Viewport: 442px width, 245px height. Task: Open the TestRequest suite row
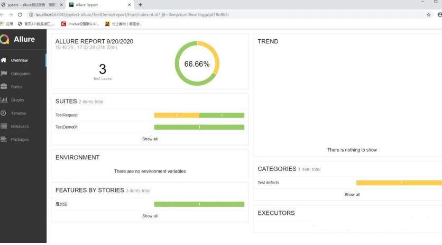click(150, 115)
